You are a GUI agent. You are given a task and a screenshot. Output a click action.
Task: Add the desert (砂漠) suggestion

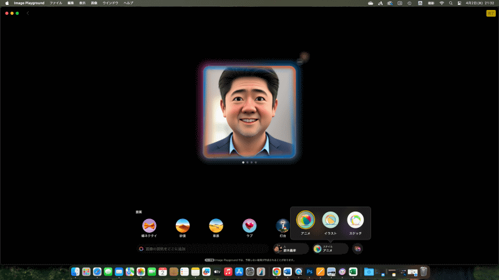183,225
